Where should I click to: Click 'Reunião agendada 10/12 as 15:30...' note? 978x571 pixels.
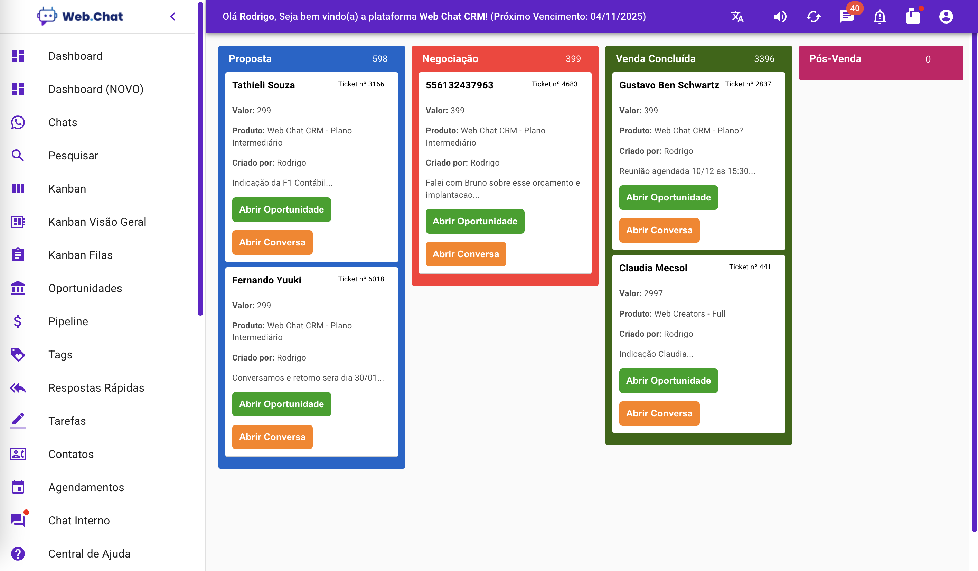click(687, 171)
